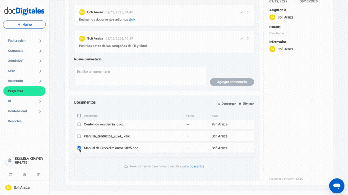The width and height of the screenshot is (348, 195).
Task: Open the chat bubble at bottom right
Action: (x=336, y=186)
